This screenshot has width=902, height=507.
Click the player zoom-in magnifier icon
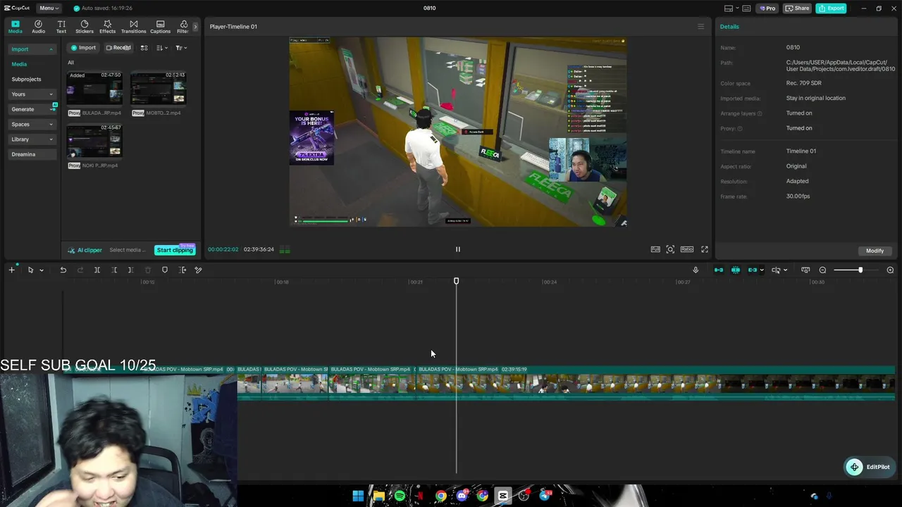tap(670, 249)
